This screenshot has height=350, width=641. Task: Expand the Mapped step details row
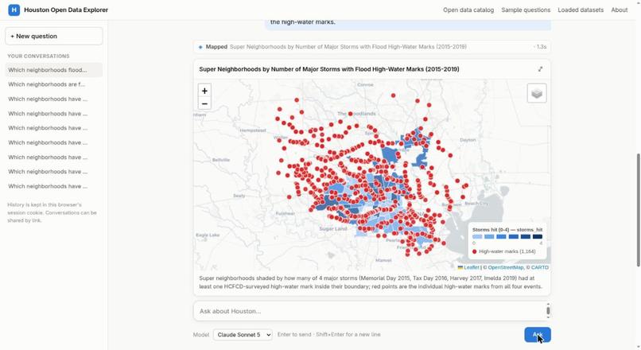371,47
